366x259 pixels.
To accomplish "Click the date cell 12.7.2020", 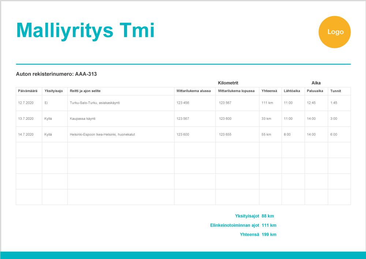I will pyautogui.click(x=26, y=103).
